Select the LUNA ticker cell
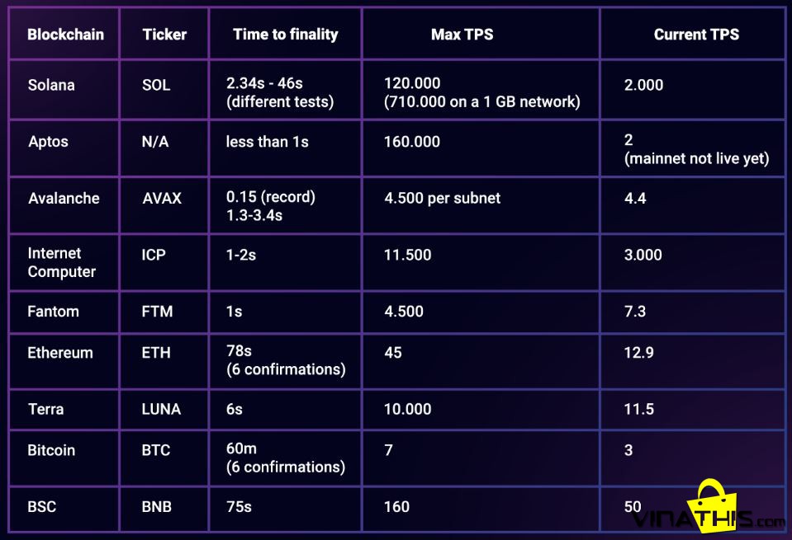 coord(164,409)
